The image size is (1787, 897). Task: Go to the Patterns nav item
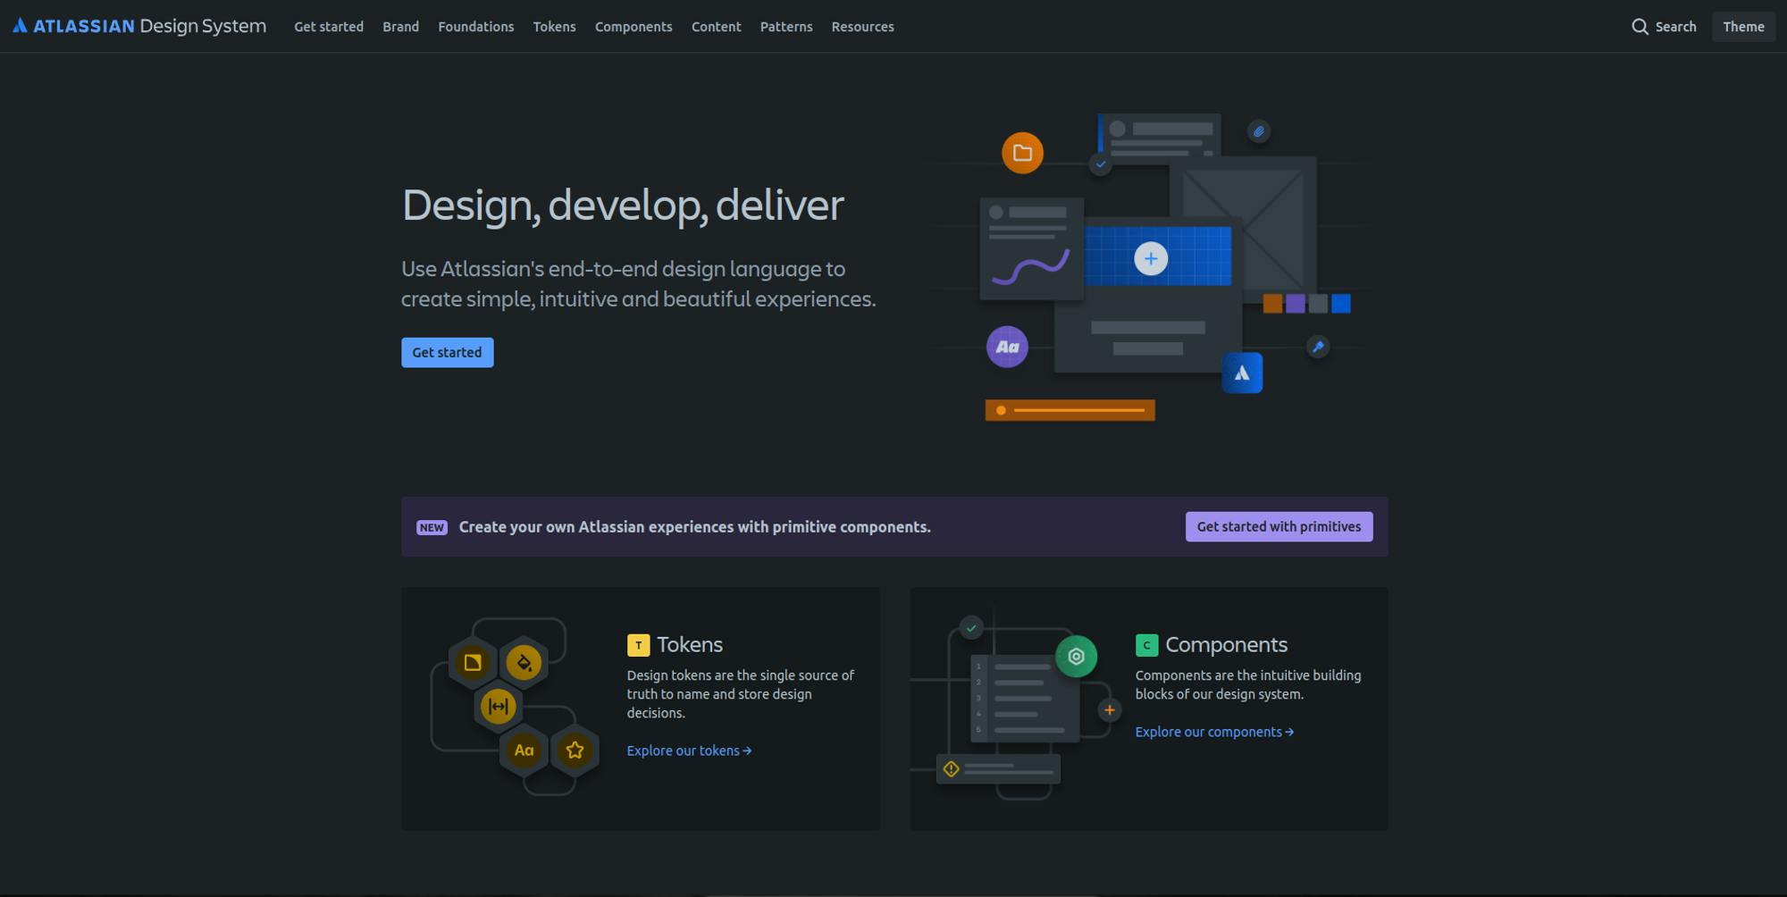[x=786, y=27]
